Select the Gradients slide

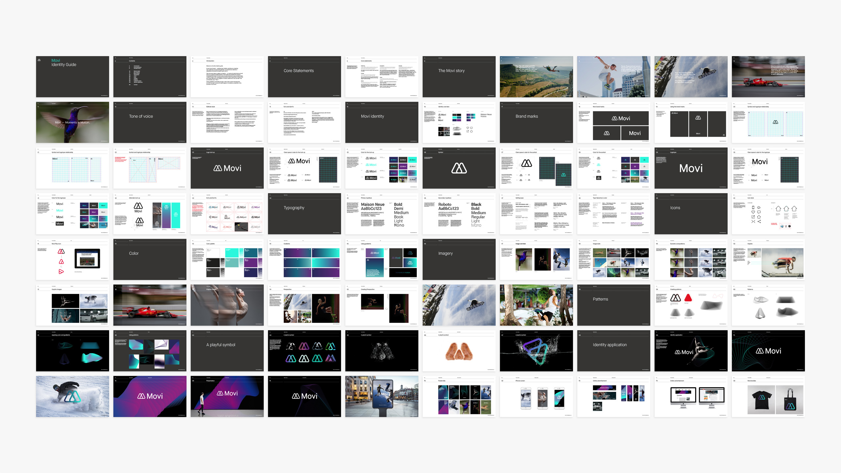tap(304, 259)
